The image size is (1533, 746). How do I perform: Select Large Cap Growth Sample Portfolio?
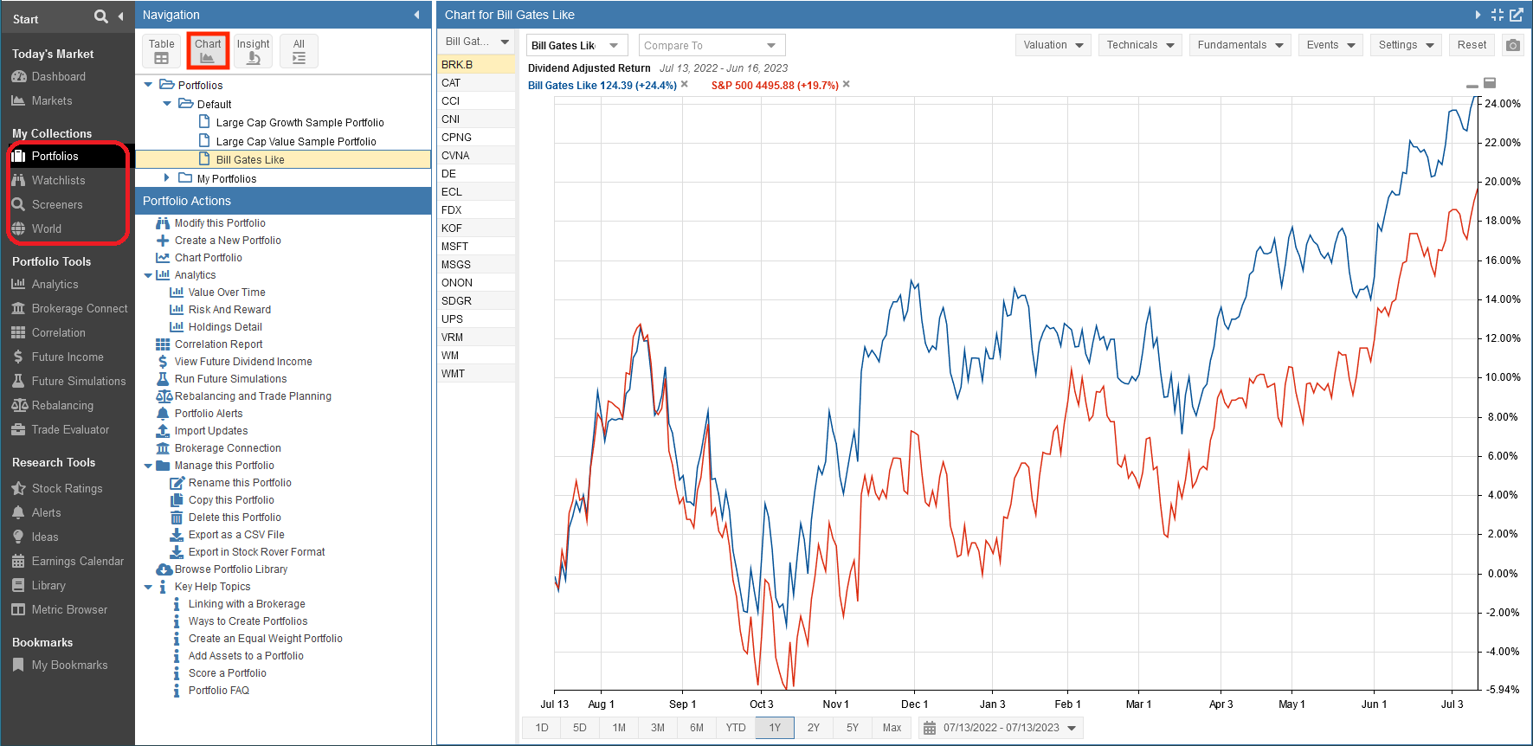click(300, 123)
